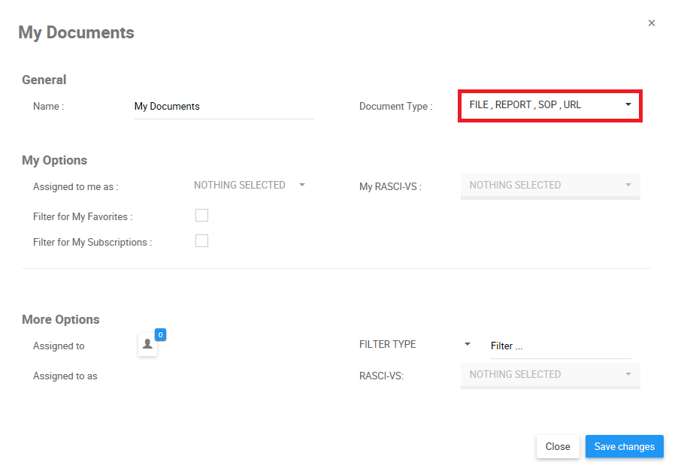The width and height of the screenshot is (675, 468).
Task: Open the Document Type dropdown
Action: point(550,105)
